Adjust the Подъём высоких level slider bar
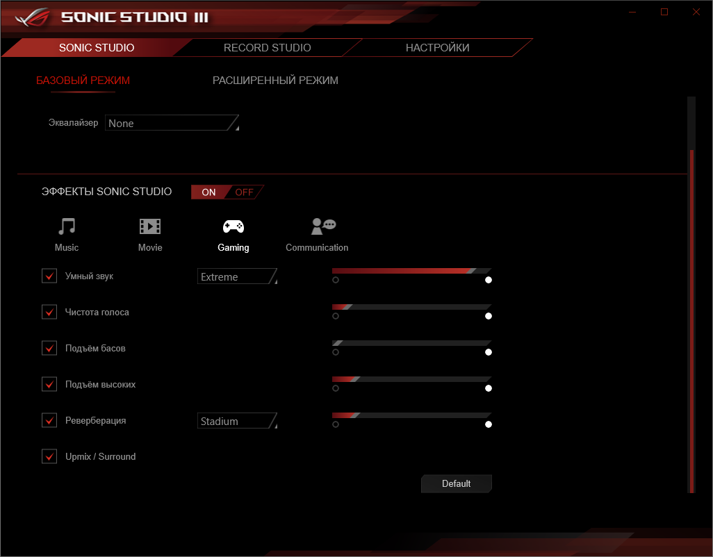Screen dimensions: 713x557 [411, 379]
